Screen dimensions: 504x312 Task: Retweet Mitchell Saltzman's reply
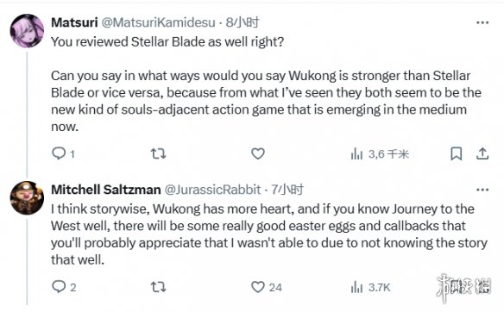pos(159,287)
